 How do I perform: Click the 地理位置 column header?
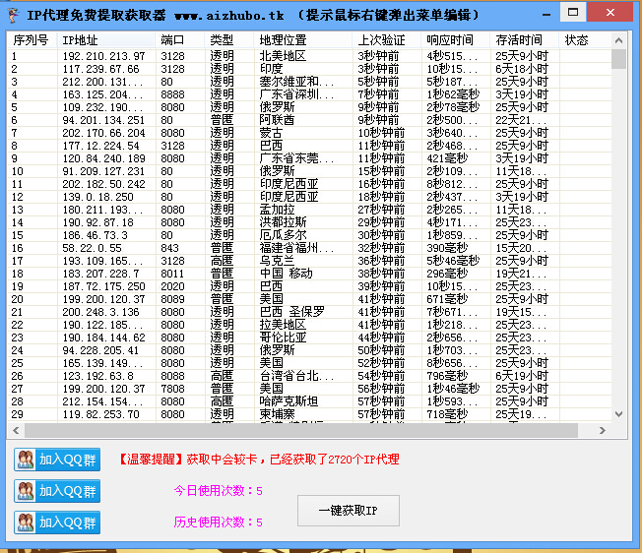(x=303, y=40)
